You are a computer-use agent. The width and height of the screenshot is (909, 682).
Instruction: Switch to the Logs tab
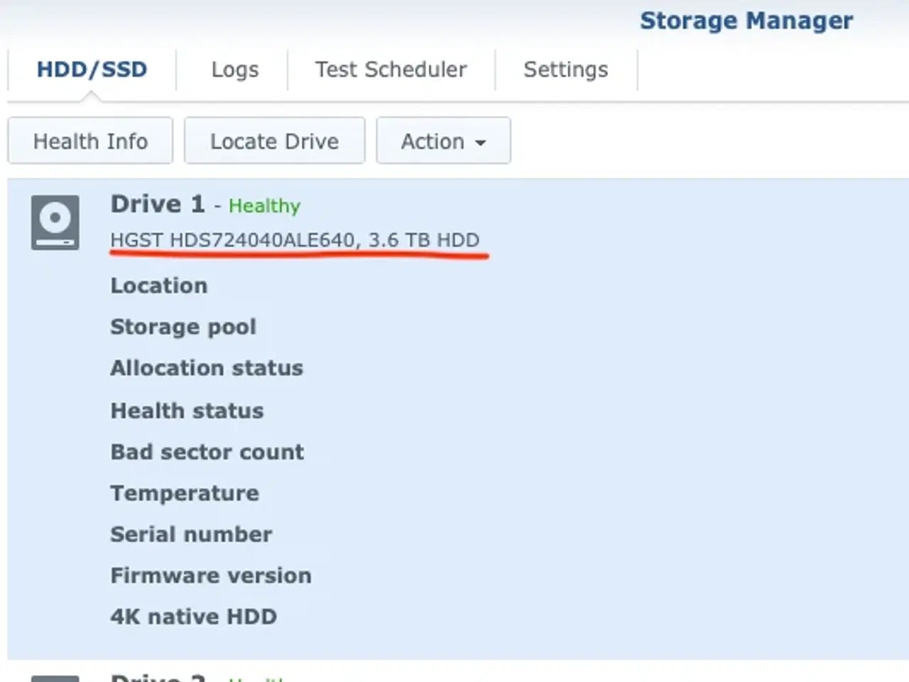(234, 70)
